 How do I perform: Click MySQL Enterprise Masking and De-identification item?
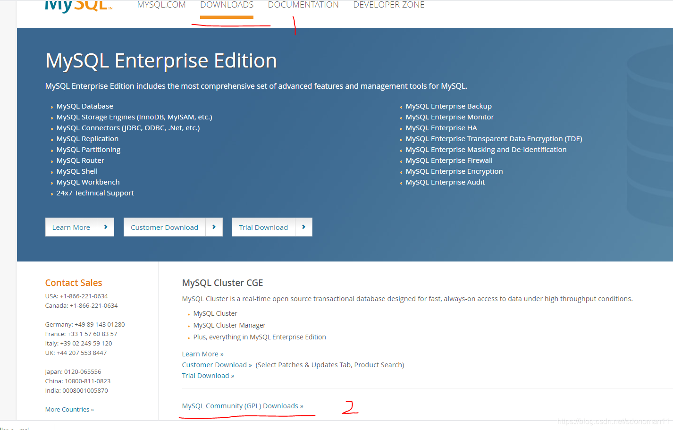pos(486,150)
